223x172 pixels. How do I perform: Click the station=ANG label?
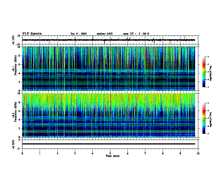point(105,34)
